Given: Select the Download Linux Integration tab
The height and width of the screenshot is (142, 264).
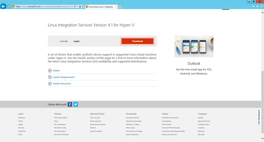Looking at the screenshot, I should 101,7.
